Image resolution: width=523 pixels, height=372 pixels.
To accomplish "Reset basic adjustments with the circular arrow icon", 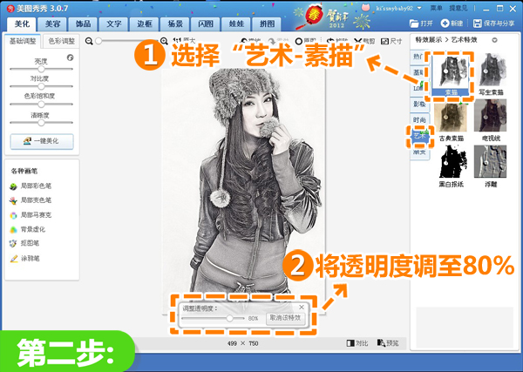I will (x=70, y=57).
